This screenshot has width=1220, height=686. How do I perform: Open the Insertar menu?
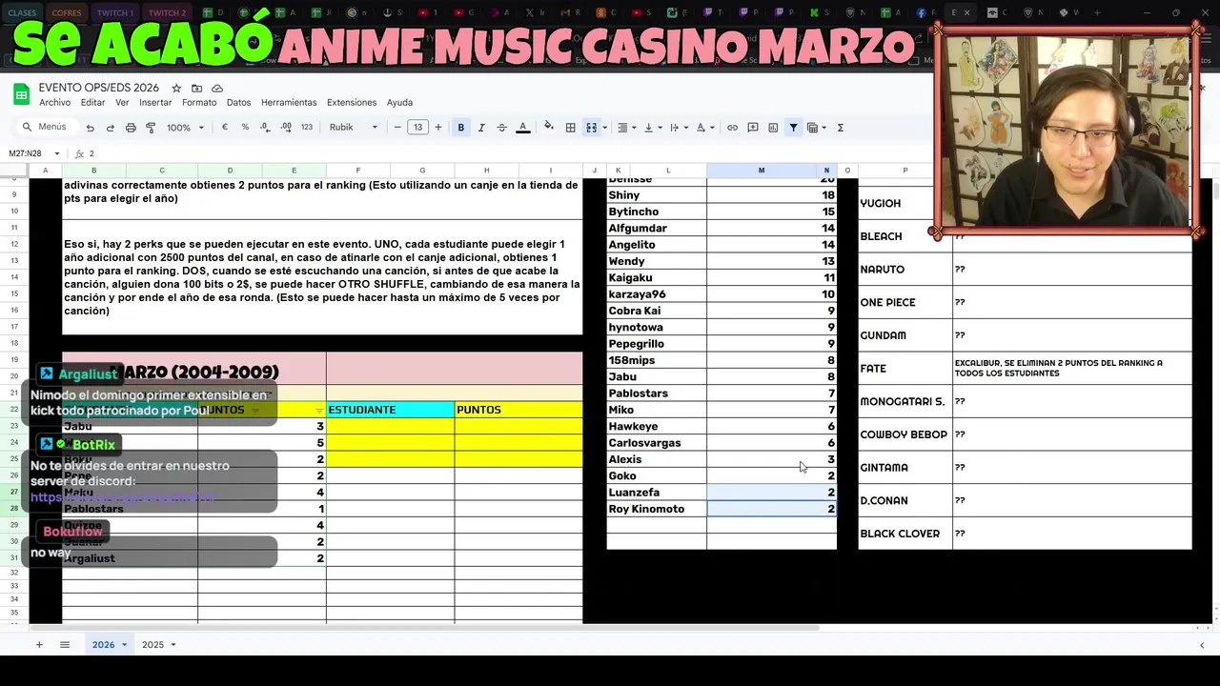(155, 103)
